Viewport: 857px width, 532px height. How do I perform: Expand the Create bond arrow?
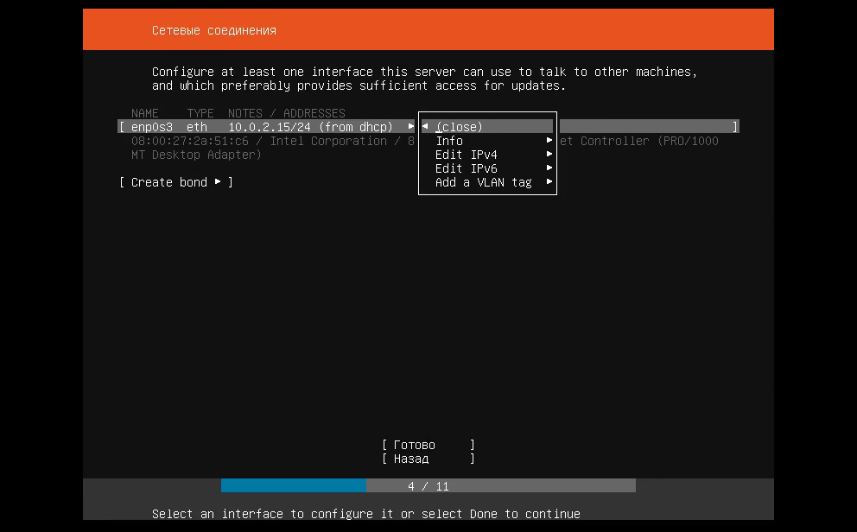pyautogui.click(x=218, y=182)
